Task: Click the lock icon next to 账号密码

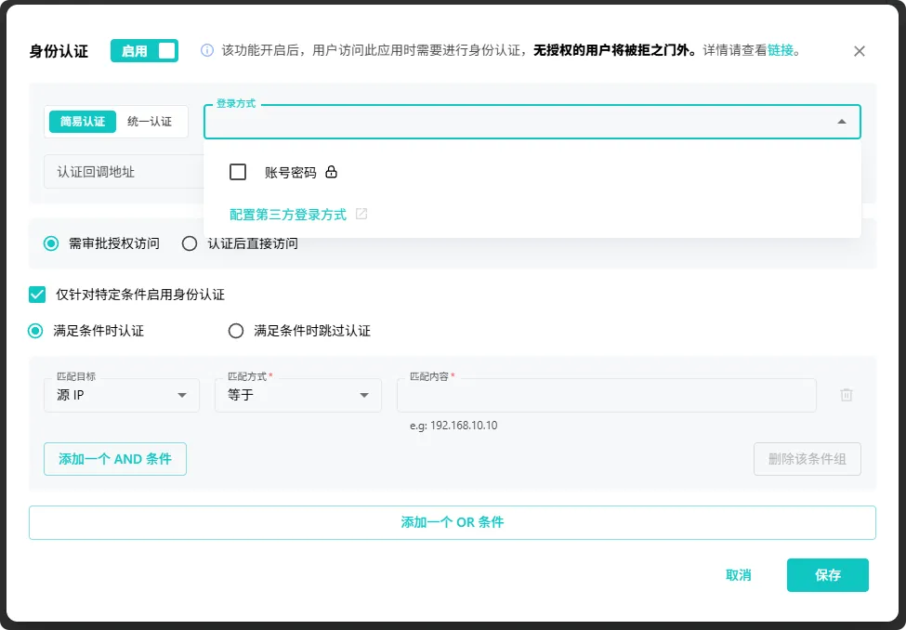Action: point(331,172)
